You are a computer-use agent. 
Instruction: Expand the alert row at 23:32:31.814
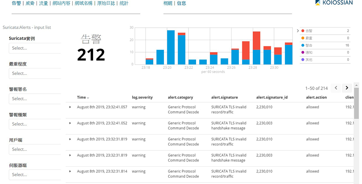(x=70, y=171)
